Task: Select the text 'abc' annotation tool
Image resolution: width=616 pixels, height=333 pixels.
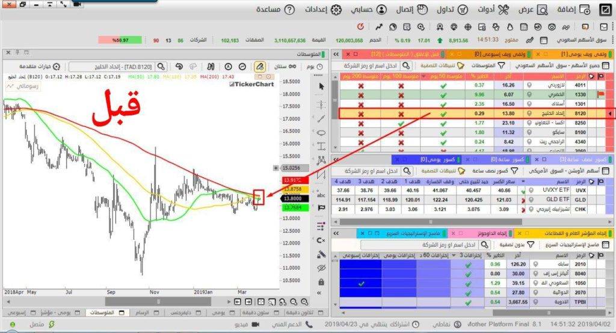Action: (321, 195)
